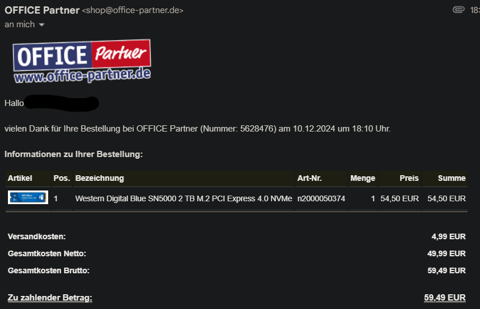Image resolution: width=480 pixels, height=309 pixels.
Task: Click the 59,49 EUR gross total
Action: coord(447,270)
